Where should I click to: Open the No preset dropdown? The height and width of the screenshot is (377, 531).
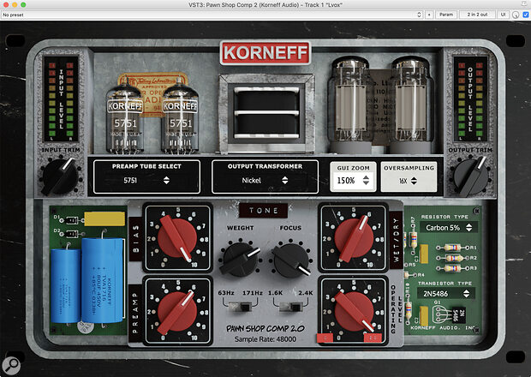pyautogui.click(x=212, y=15)
